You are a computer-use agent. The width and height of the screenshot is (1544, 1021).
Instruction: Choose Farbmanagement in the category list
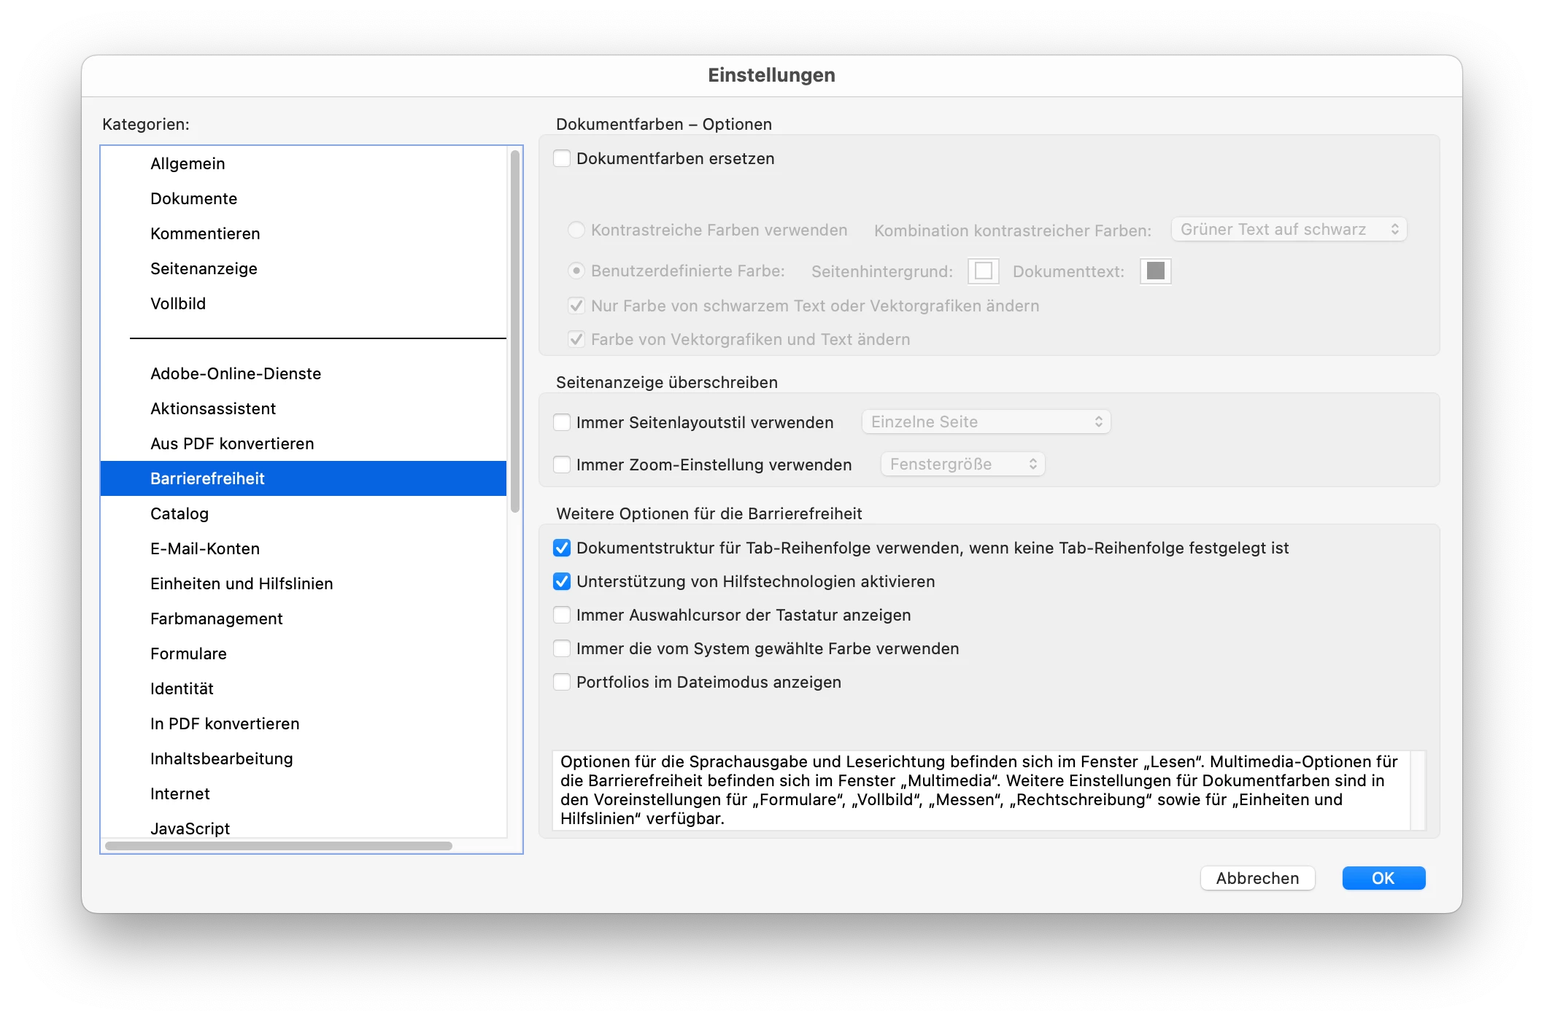(216, 619)
